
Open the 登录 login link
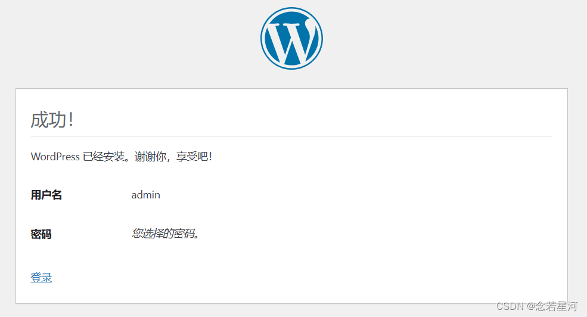pyautogui.click(x=41, y=277)
